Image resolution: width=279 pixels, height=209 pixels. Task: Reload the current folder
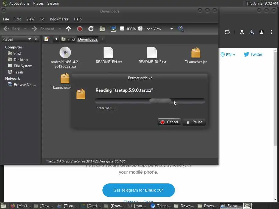click(x=91, y=29)
